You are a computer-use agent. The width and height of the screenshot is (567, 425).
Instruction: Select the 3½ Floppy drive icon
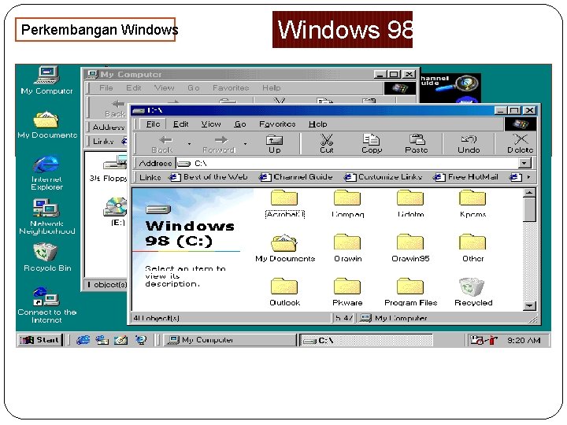tap(110, 168)
